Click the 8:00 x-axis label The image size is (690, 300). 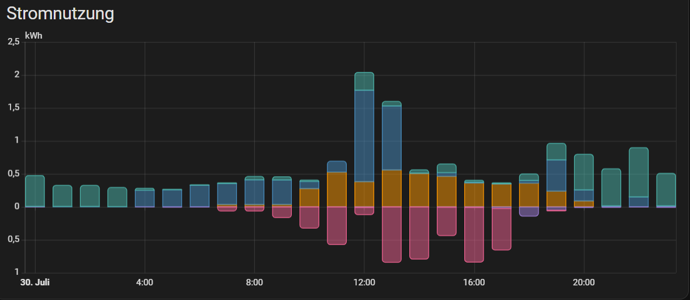point(254,282)
